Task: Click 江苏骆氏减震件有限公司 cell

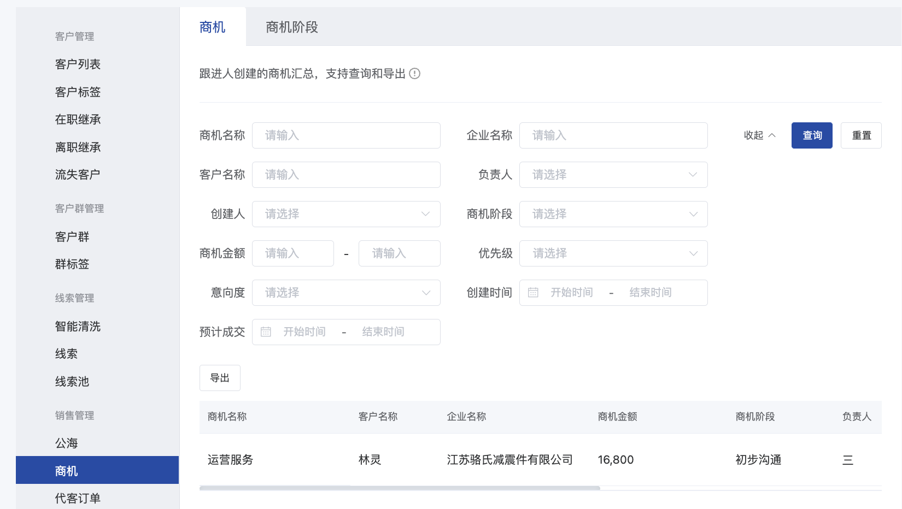Action: pos(510,460)
